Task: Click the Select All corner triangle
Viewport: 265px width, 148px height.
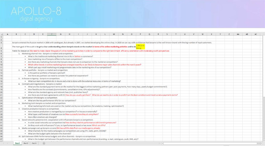Action: (x=2, y=34)
